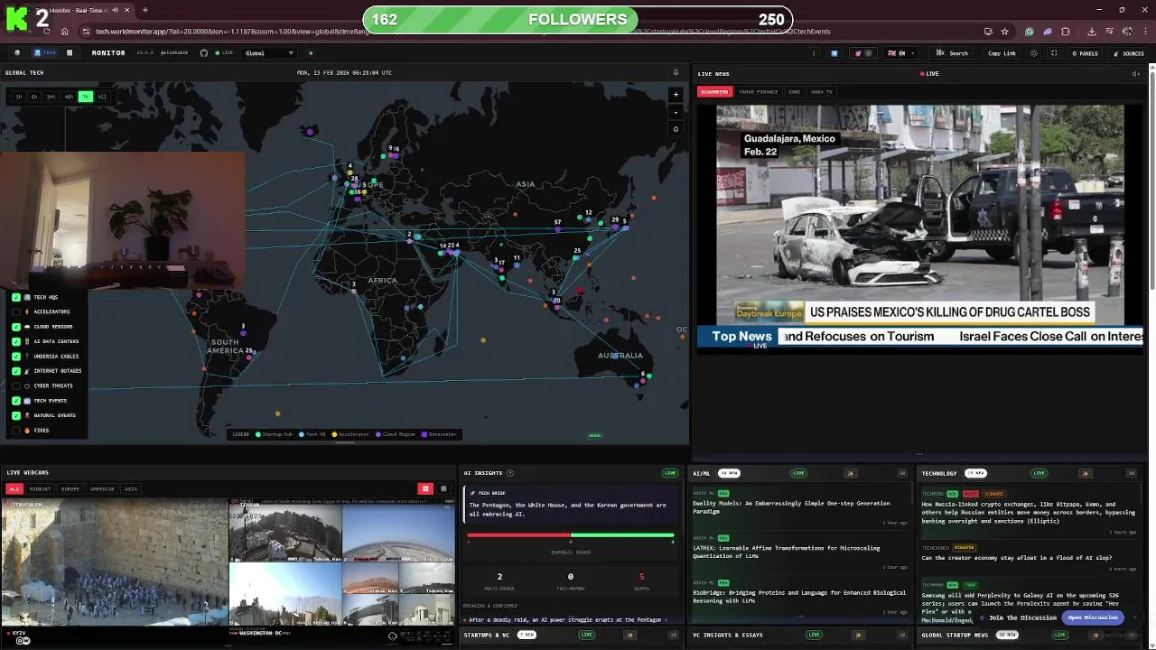Viewport: 1156px width, 650px height.
Task: Filter webcams to Mideast
Action: click(x=40, y=489)
